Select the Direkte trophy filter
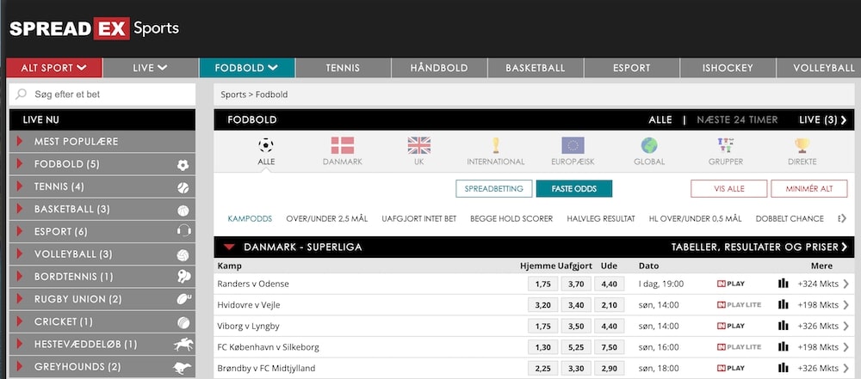 click(802, 145)
